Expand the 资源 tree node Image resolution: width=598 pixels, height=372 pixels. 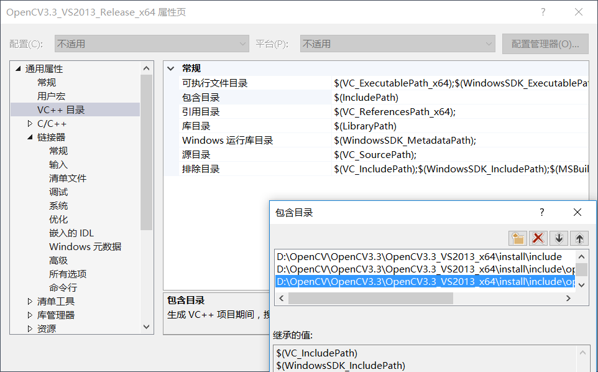(30, 328)
